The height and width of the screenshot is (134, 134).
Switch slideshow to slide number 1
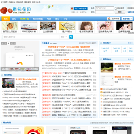[x=2, y=43]
